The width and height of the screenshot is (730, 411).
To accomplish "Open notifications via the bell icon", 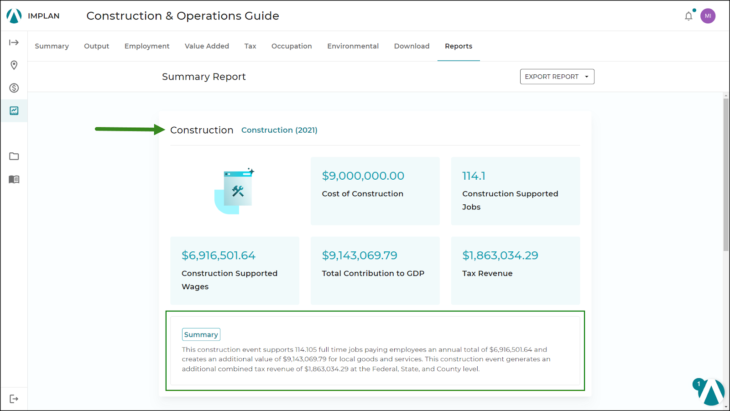I will click(688, 16).
